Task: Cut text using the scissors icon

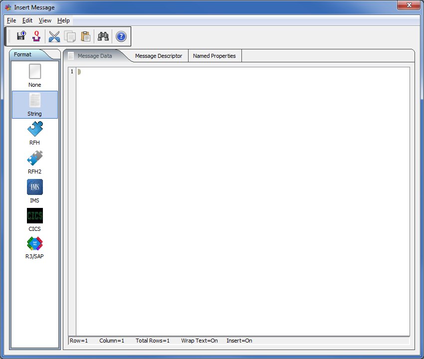Action: [54, 36]
